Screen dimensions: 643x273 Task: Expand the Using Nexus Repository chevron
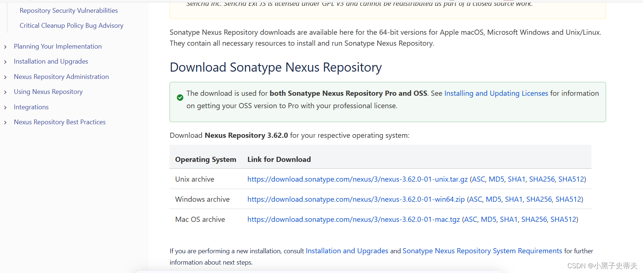[x=5, y=92]
